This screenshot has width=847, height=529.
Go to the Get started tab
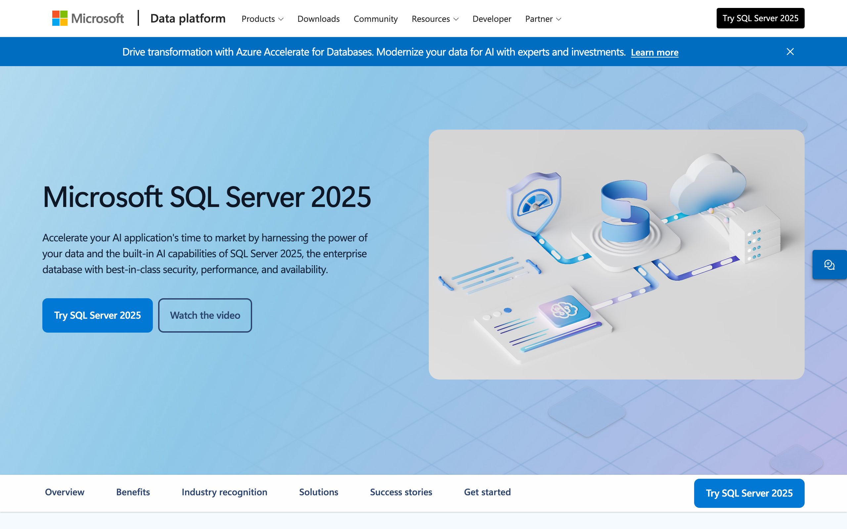click(487, 492)
